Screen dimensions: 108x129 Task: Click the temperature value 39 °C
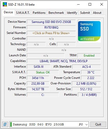91,72
